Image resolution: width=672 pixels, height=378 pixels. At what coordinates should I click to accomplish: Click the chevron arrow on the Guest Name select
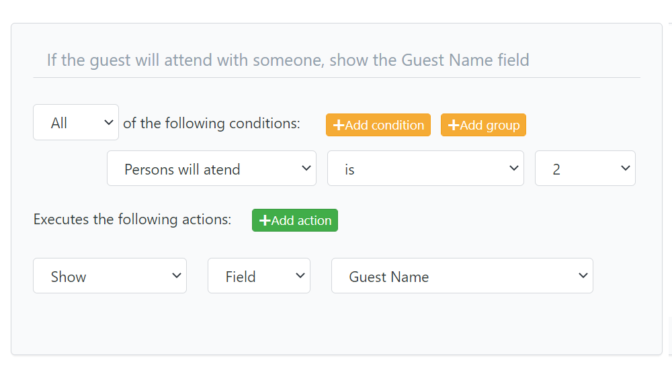click(583, 275)
